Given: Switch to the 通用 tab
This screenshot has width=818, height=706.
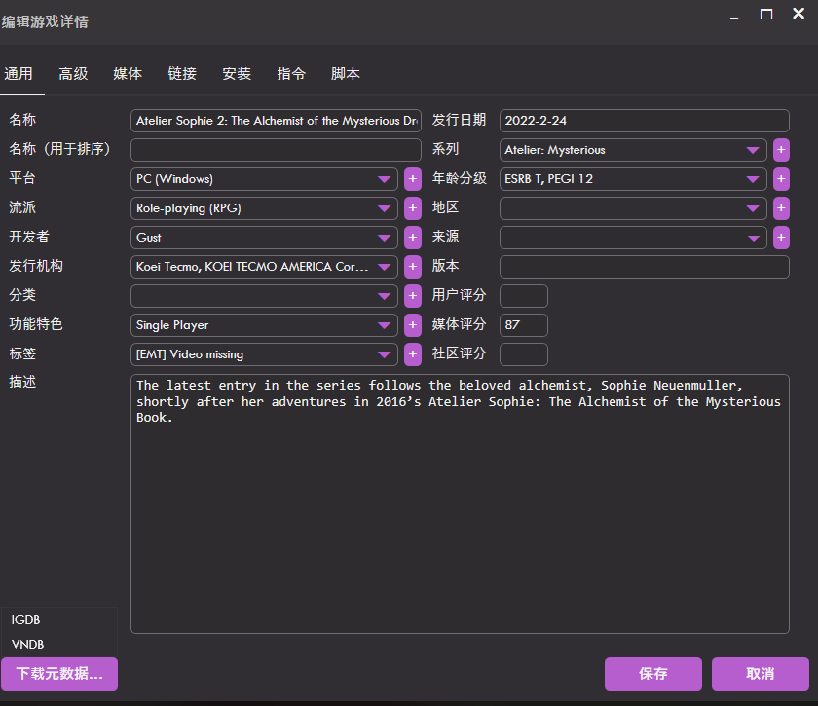Looking at the screenshot, I should coord(19,74).
